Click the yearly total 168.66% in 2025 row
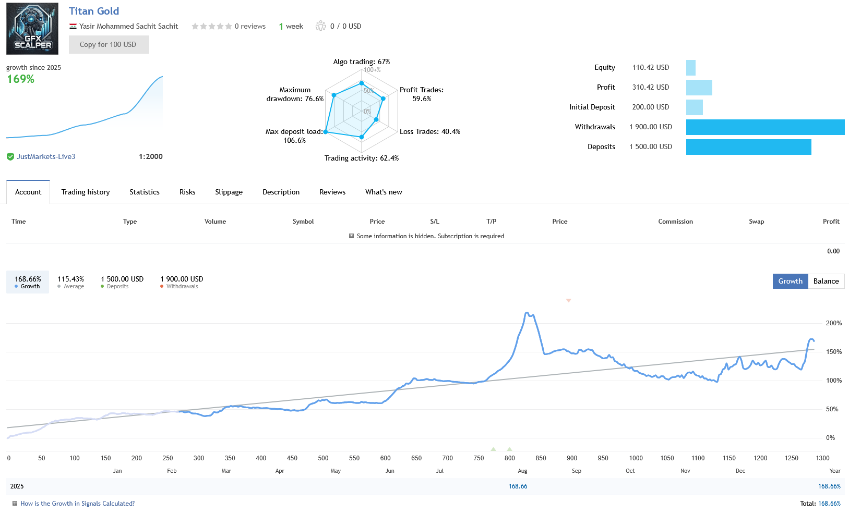This screenshot has width=849, height=514. point(829,486)
